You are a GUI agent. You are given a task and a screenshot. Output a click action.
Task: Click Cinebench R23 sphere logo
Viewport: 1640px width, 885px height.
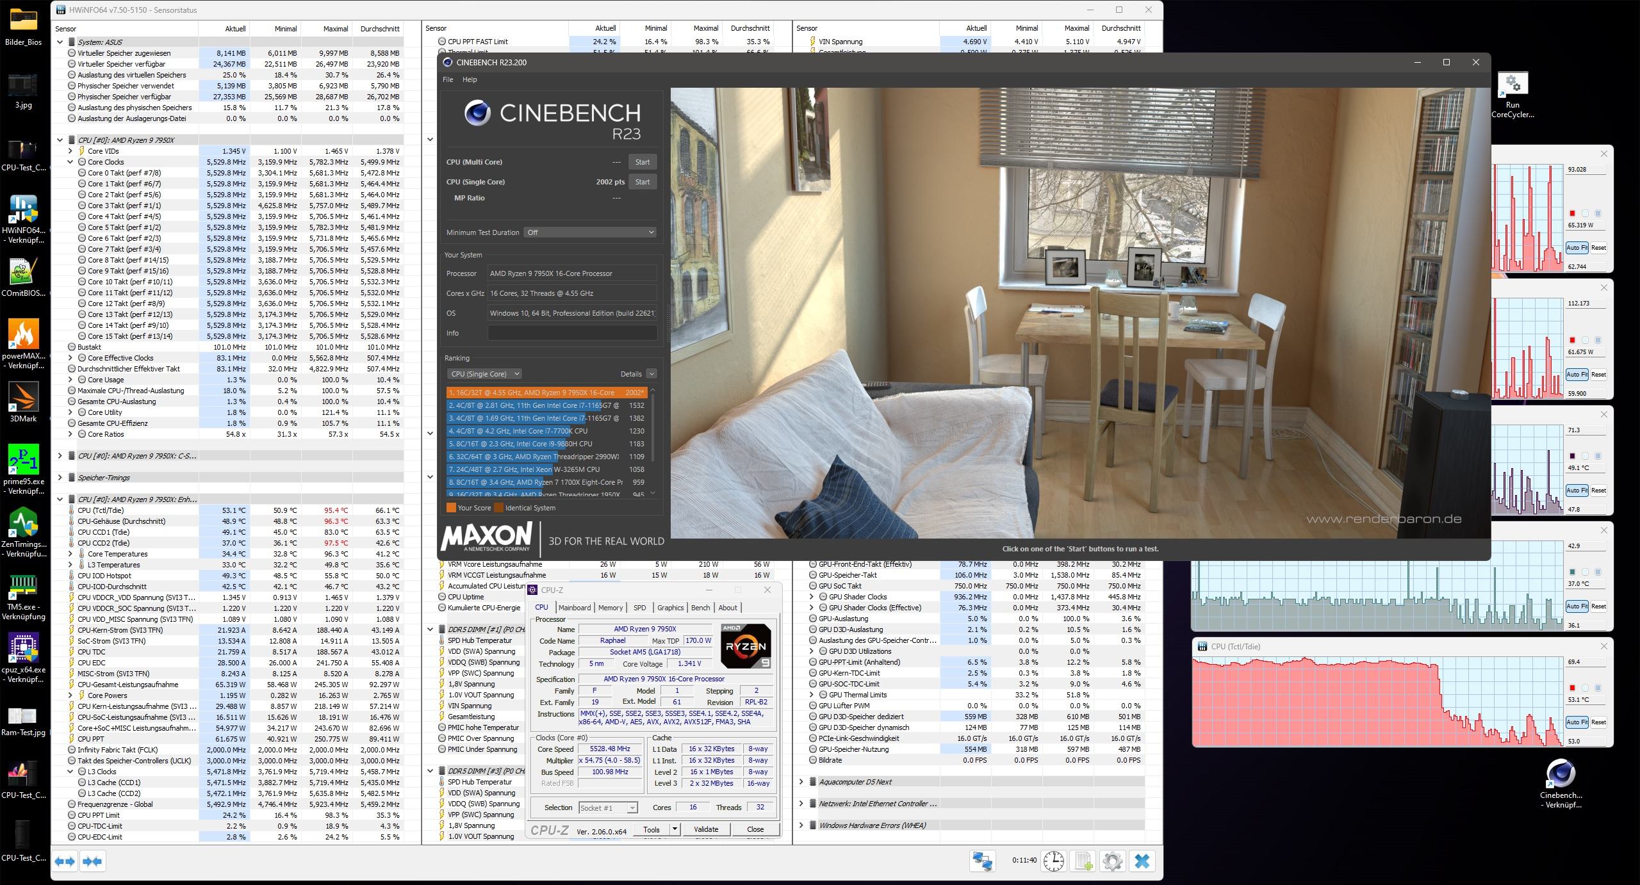[x=477, y=113]
